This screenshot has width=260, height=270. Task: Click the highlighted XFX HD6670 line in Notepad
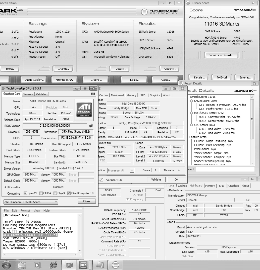pos(30,235)
